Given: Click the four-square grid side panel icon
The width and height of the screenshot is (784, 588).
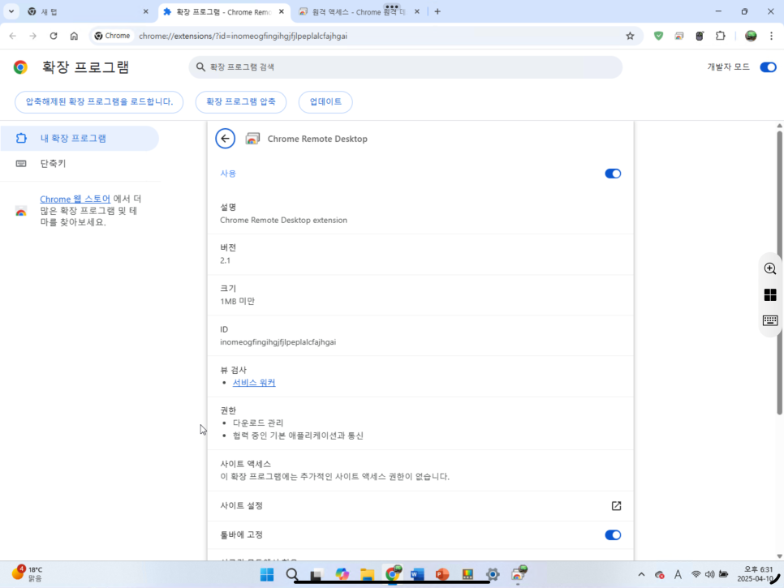Looking at the screenshot, I should [x=770, y=294].
